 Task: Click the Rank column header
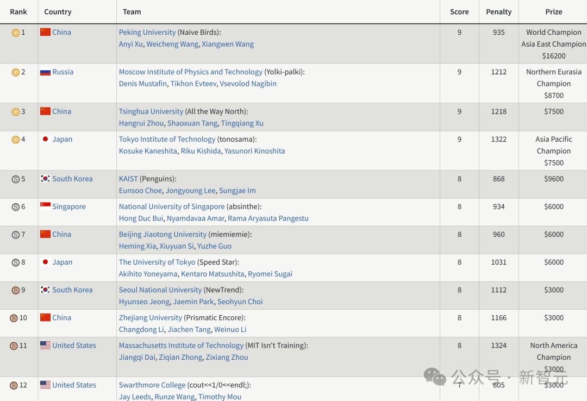(18, 12)
